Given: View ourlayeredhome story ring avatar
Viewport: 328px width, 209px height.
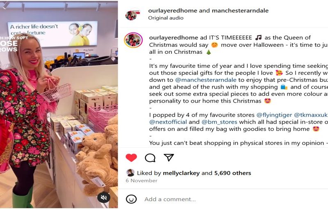Looking at the screenshot, I should tap(133, 40).
